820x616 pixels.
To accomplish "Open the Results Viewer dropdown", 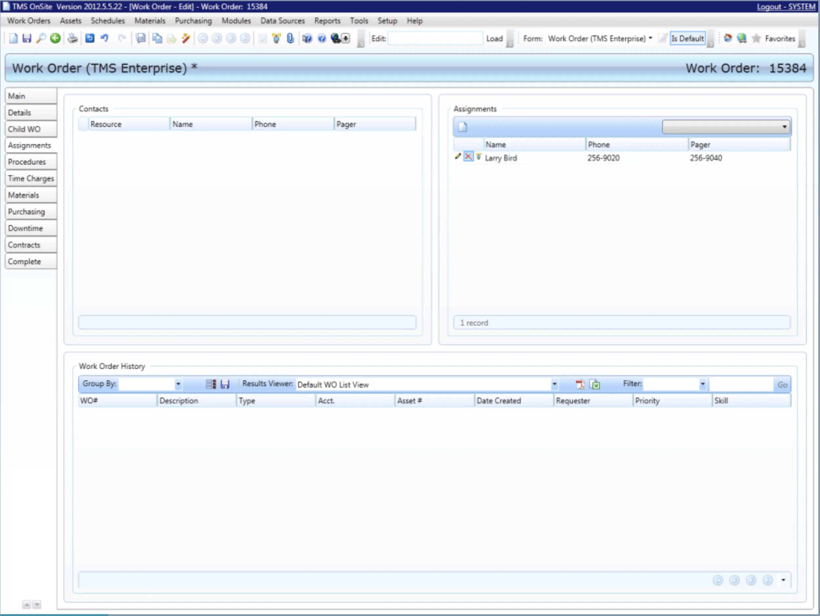I will 554,384.
